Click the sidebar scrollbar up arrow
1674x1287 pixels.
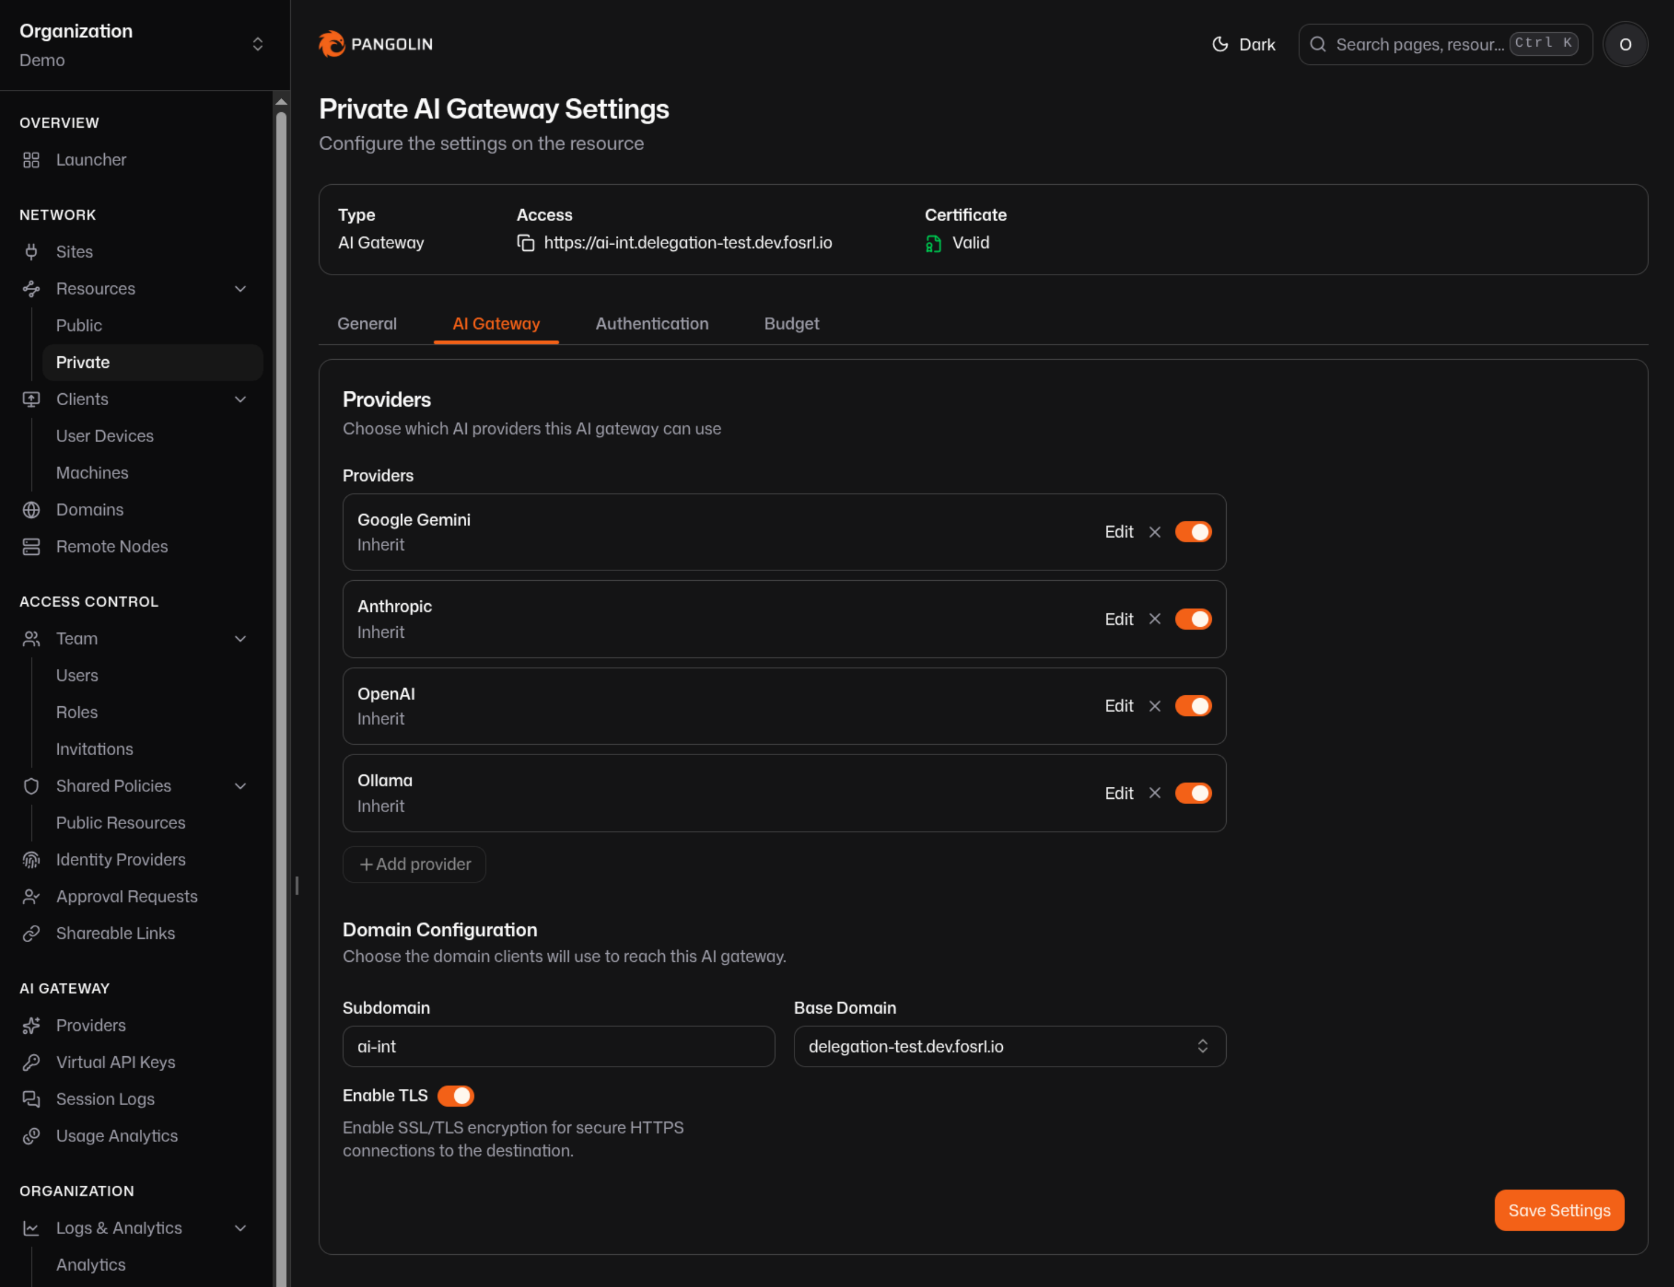click(281, 101)
